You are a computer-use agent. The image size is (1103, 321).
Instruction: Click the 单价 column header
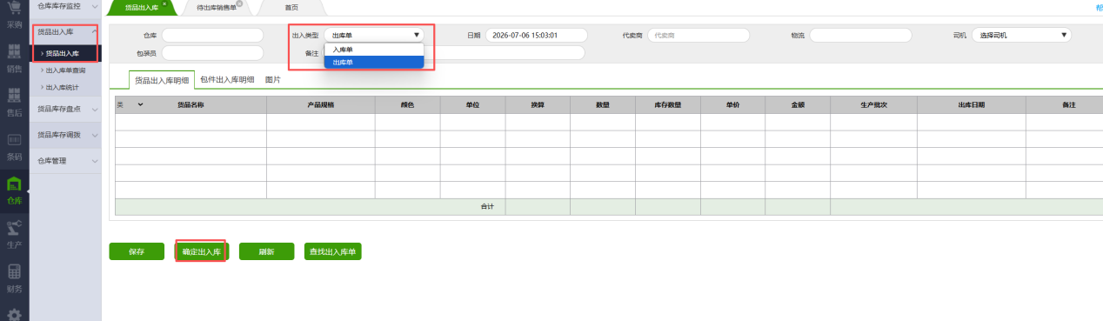coord(732,104)
